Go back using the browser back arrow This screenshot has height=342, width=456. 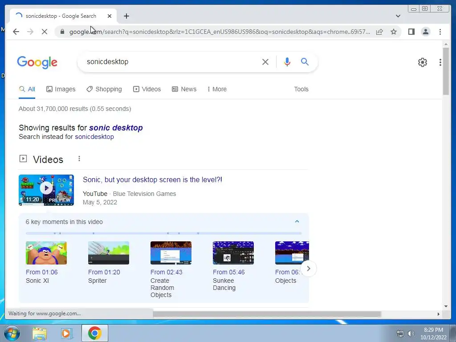(x=16, y=32)
